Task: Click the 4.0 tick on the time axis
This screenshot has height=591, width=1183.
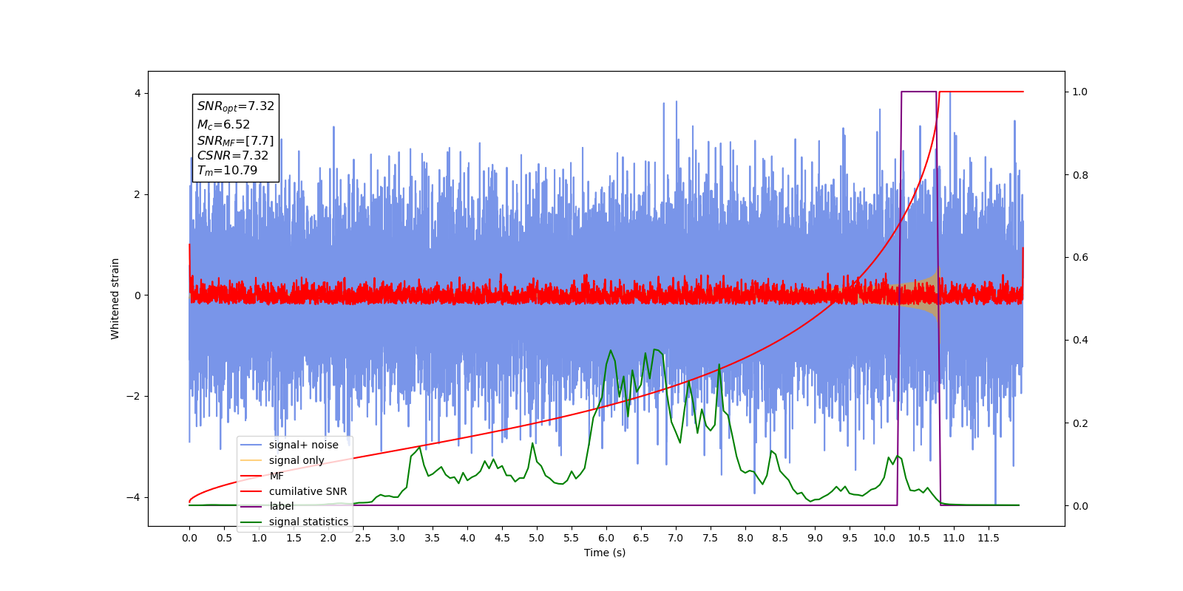Action: 467,538
